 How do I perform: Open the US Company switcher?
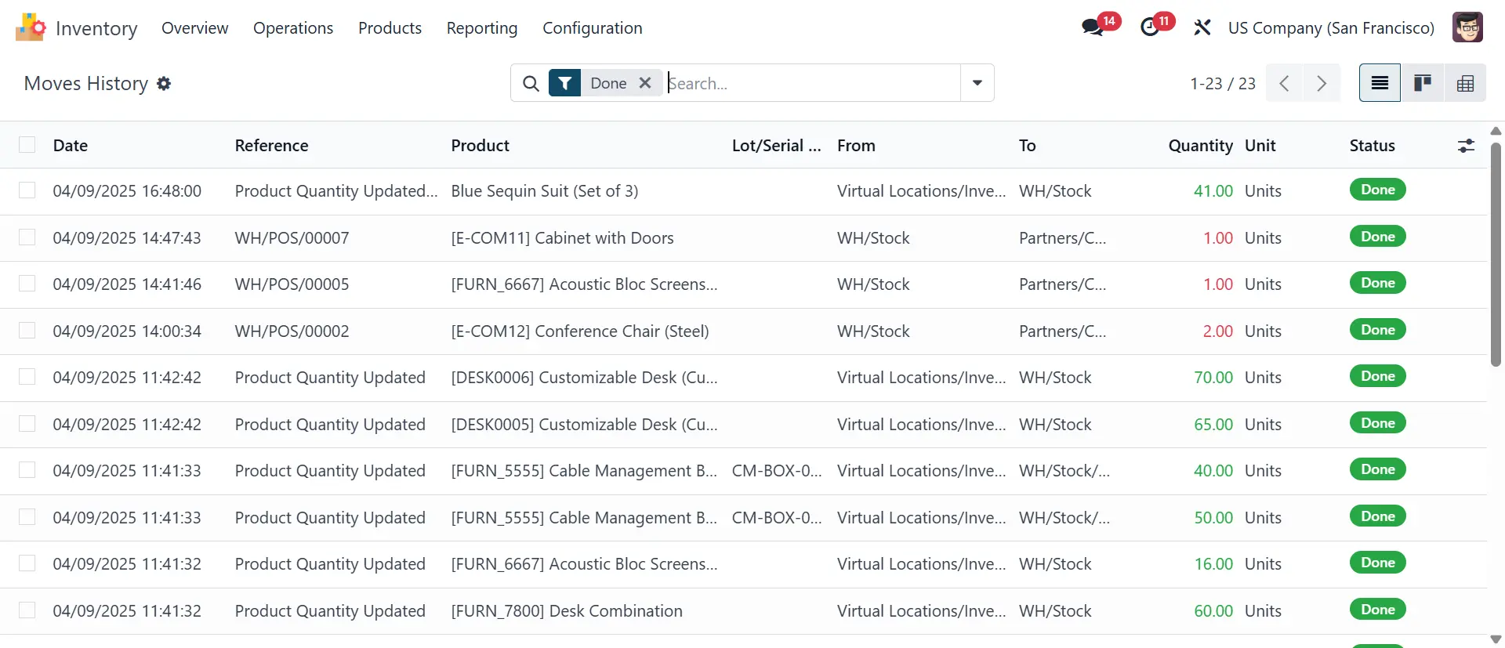tap(1330, 28)
